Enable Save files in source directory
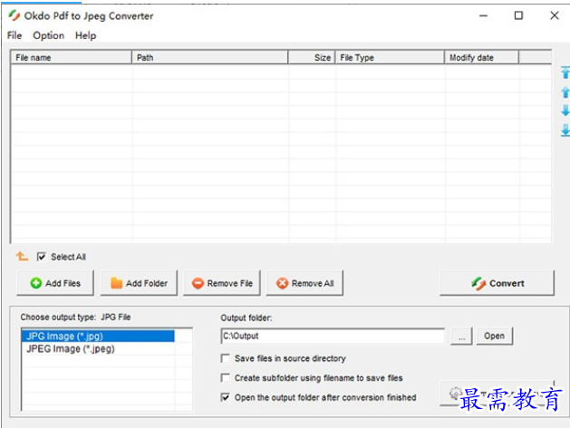This screenshot has width=570, height=428. click(x=226, y=358)
